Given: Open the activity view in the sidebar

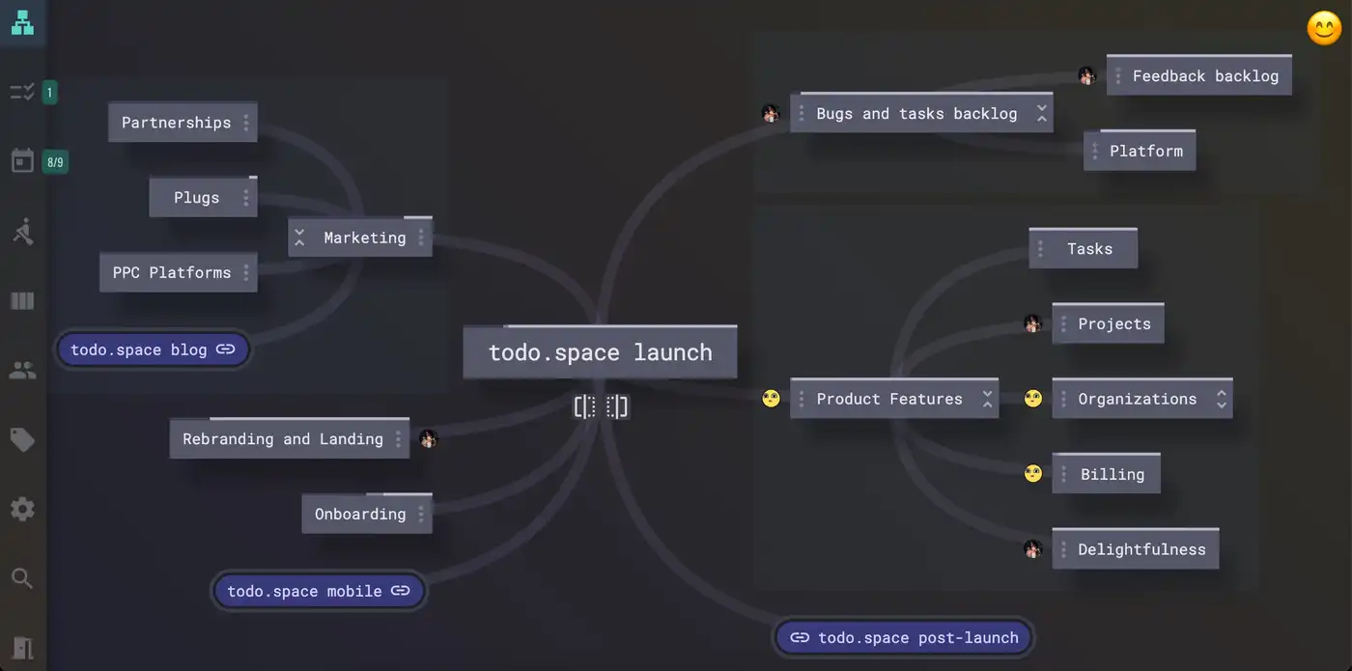Looking at the screenshot, I should [21, 231].
